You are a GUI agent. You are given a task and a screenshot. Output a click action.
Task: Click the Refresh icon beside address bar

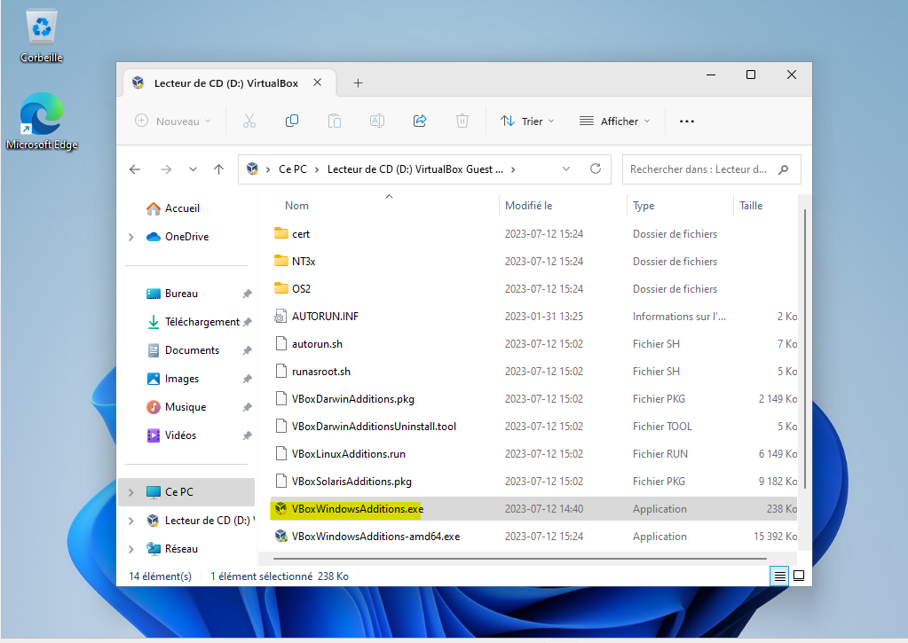pos(596,169)
